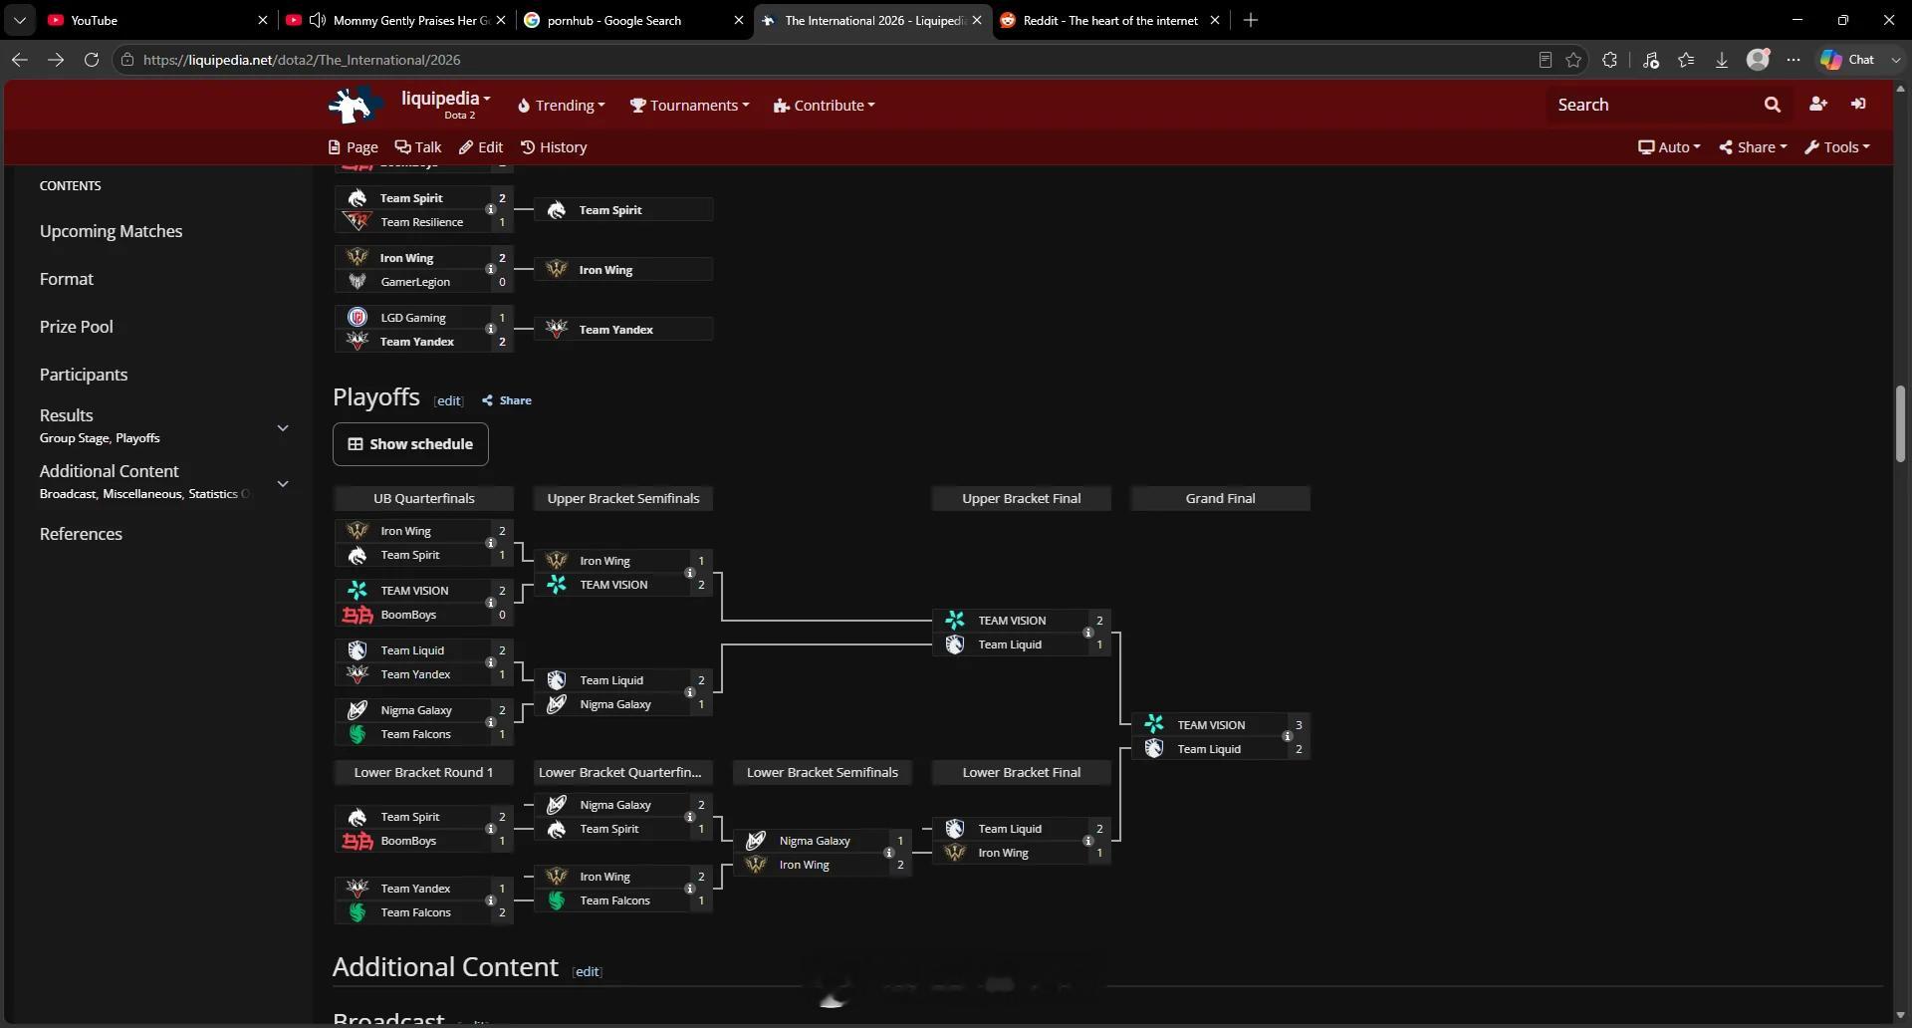Switch to the Talk tab

[418, 147]
